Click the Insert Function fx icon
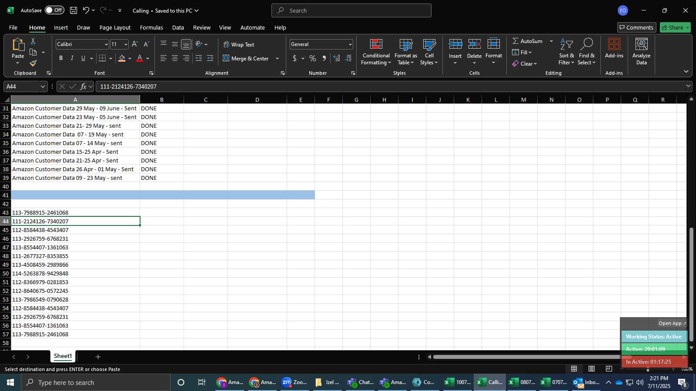The image size is (696, 391). point(83,86)
